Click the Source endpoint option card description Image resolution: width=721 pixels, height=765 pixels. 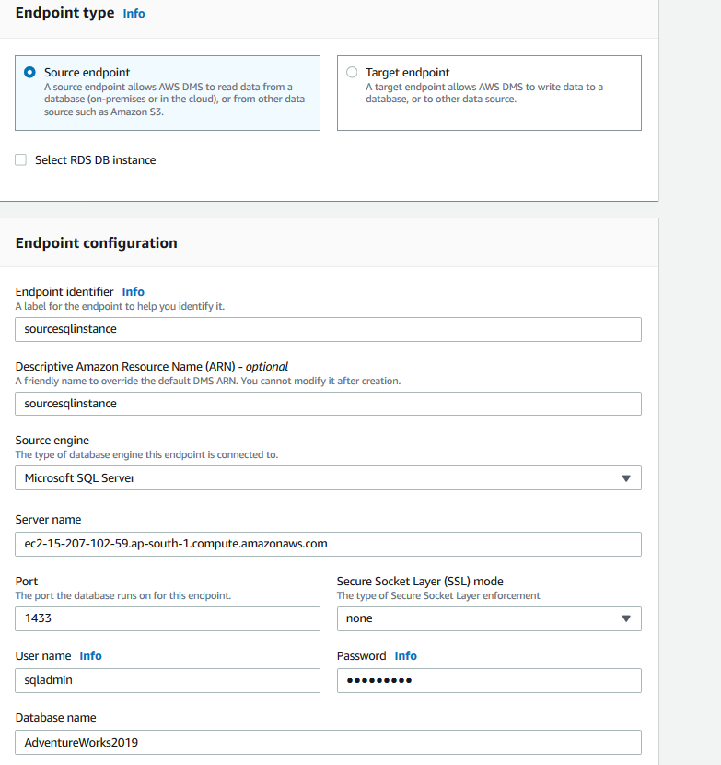tap(175, 99)
